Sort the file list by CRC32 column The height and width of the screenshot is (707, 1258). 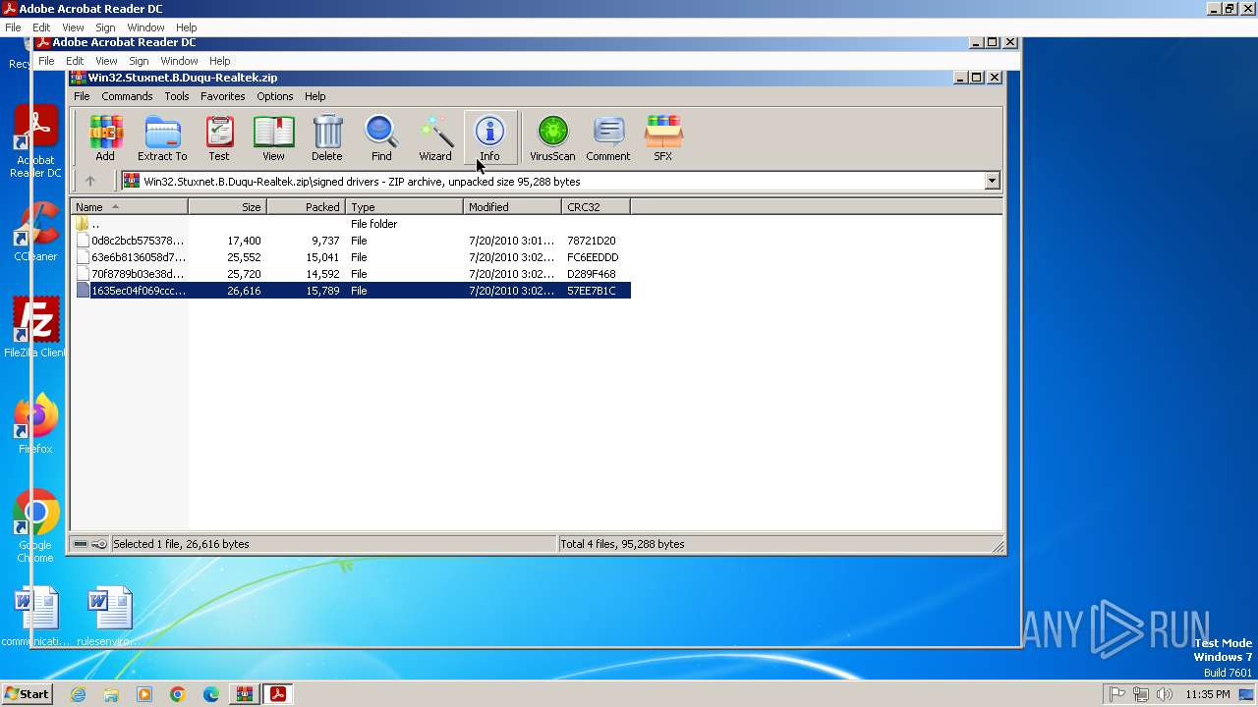coord(596,206)
